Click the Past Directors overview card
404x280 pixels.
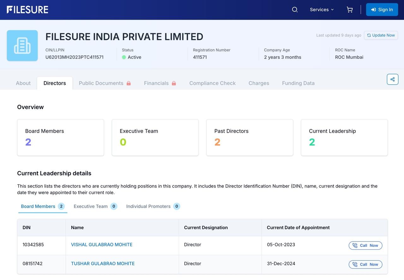point(249,137)
